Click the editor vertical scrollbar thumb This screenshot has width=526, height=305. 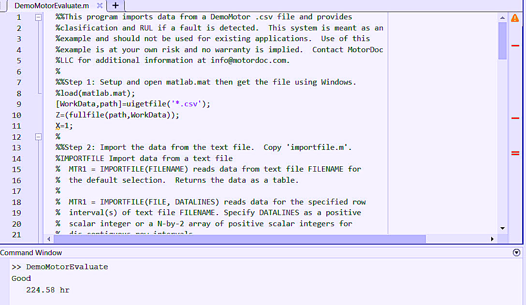point(502,41)
